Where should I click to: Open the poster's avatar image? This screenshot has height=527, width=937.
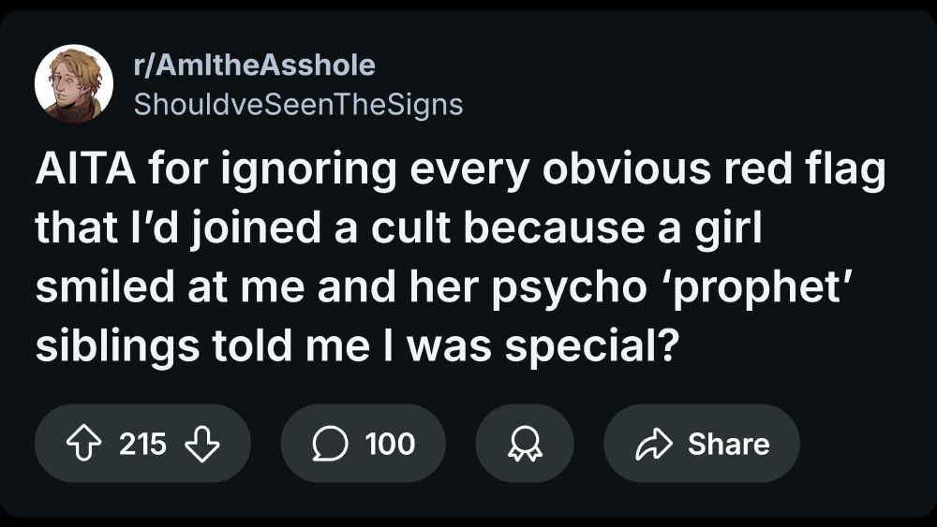point(74,83)
